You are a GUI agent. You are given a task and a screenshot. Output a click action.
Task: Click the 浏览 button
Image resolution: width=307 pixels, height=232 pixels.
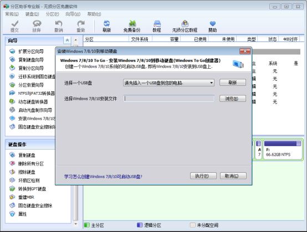point(233,99)
